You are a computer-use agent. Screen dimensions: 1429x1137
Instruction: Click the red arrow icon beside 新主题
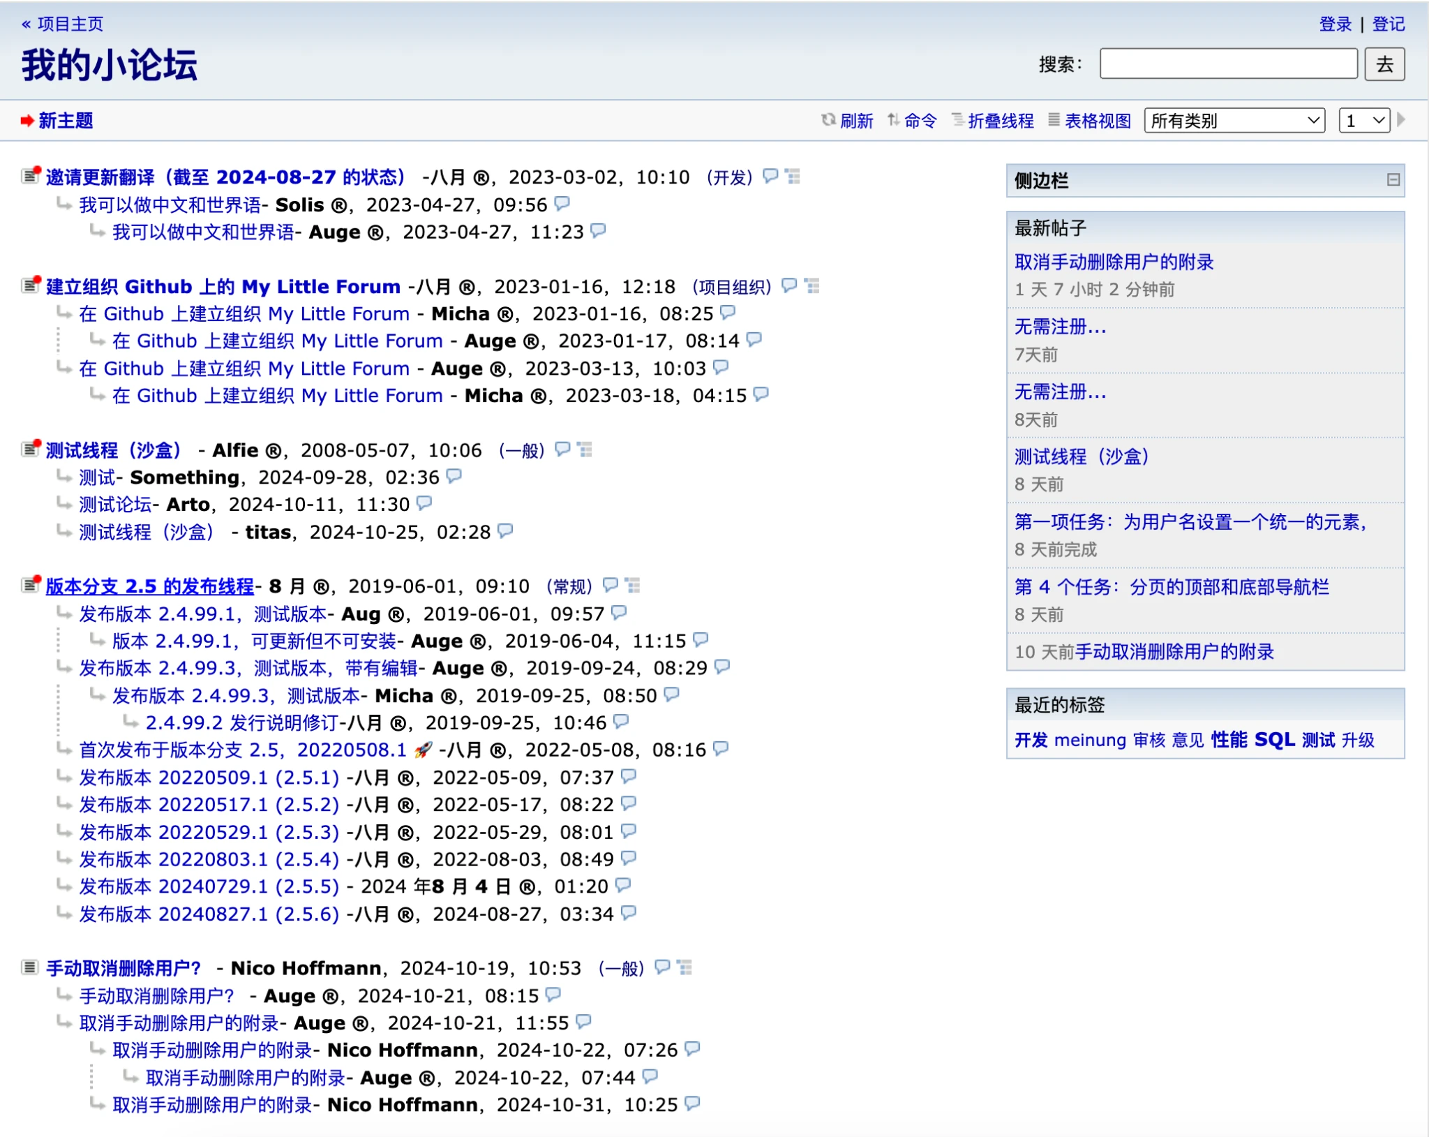pos(27,121)
